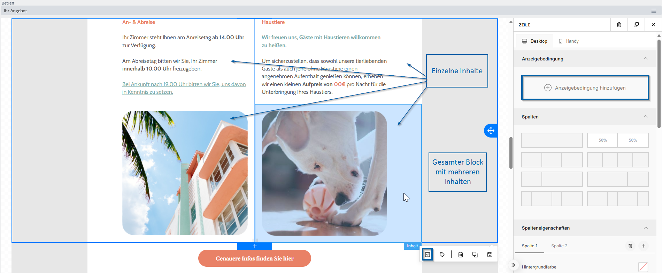Image resolution: width=662 pixels, height=273 pixels.
Task: Click Anzeigebedingung hinzufügen button
Action: 585,88
